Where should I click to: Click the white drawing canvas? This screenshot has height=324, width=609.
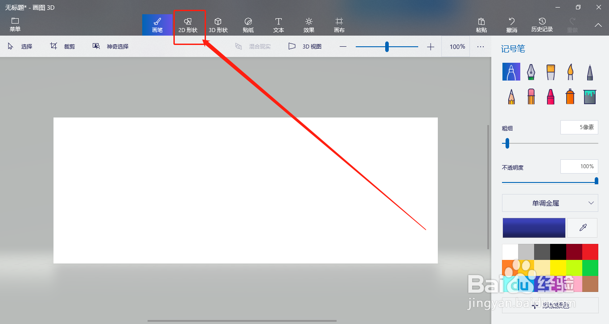246,190
